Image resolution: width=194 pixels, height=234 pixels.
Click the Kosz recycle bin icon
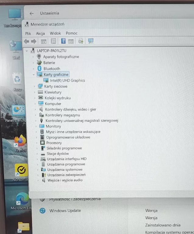coord(17,80)
